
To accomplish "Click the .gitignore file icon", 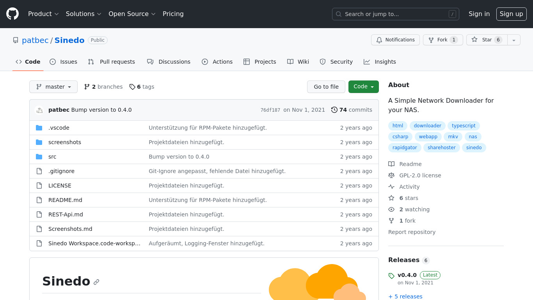I will [x=39, y=171].
